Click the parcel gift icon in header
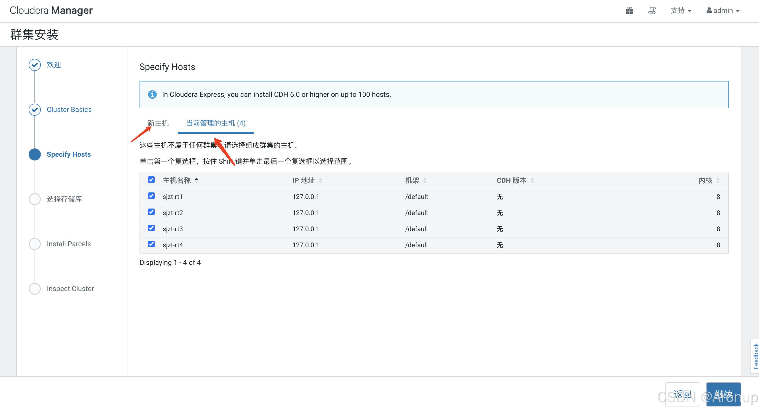This screenshot has width=759, height=410. coord(629,11)
